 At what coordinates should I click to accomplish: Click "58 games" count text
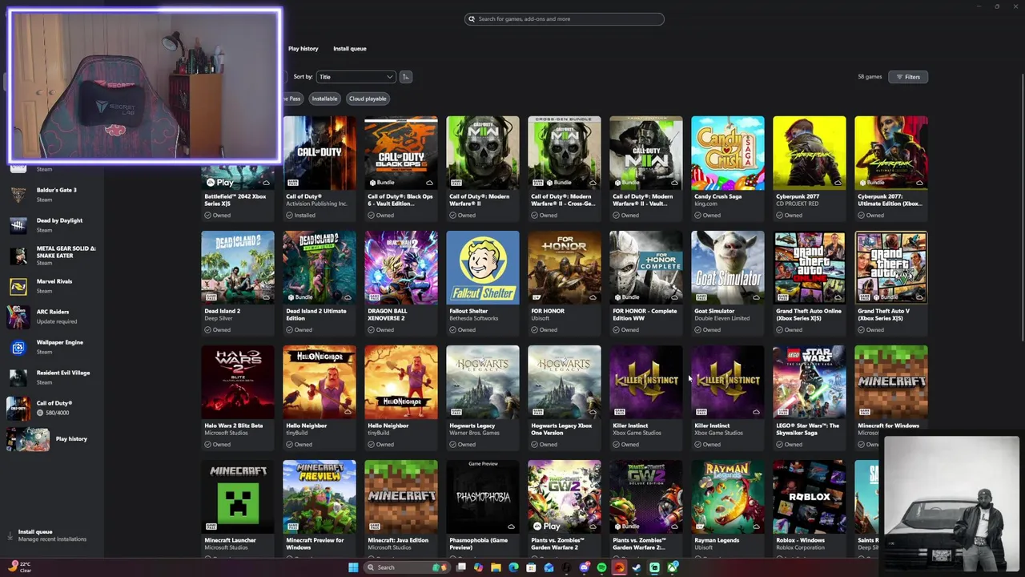870,77
